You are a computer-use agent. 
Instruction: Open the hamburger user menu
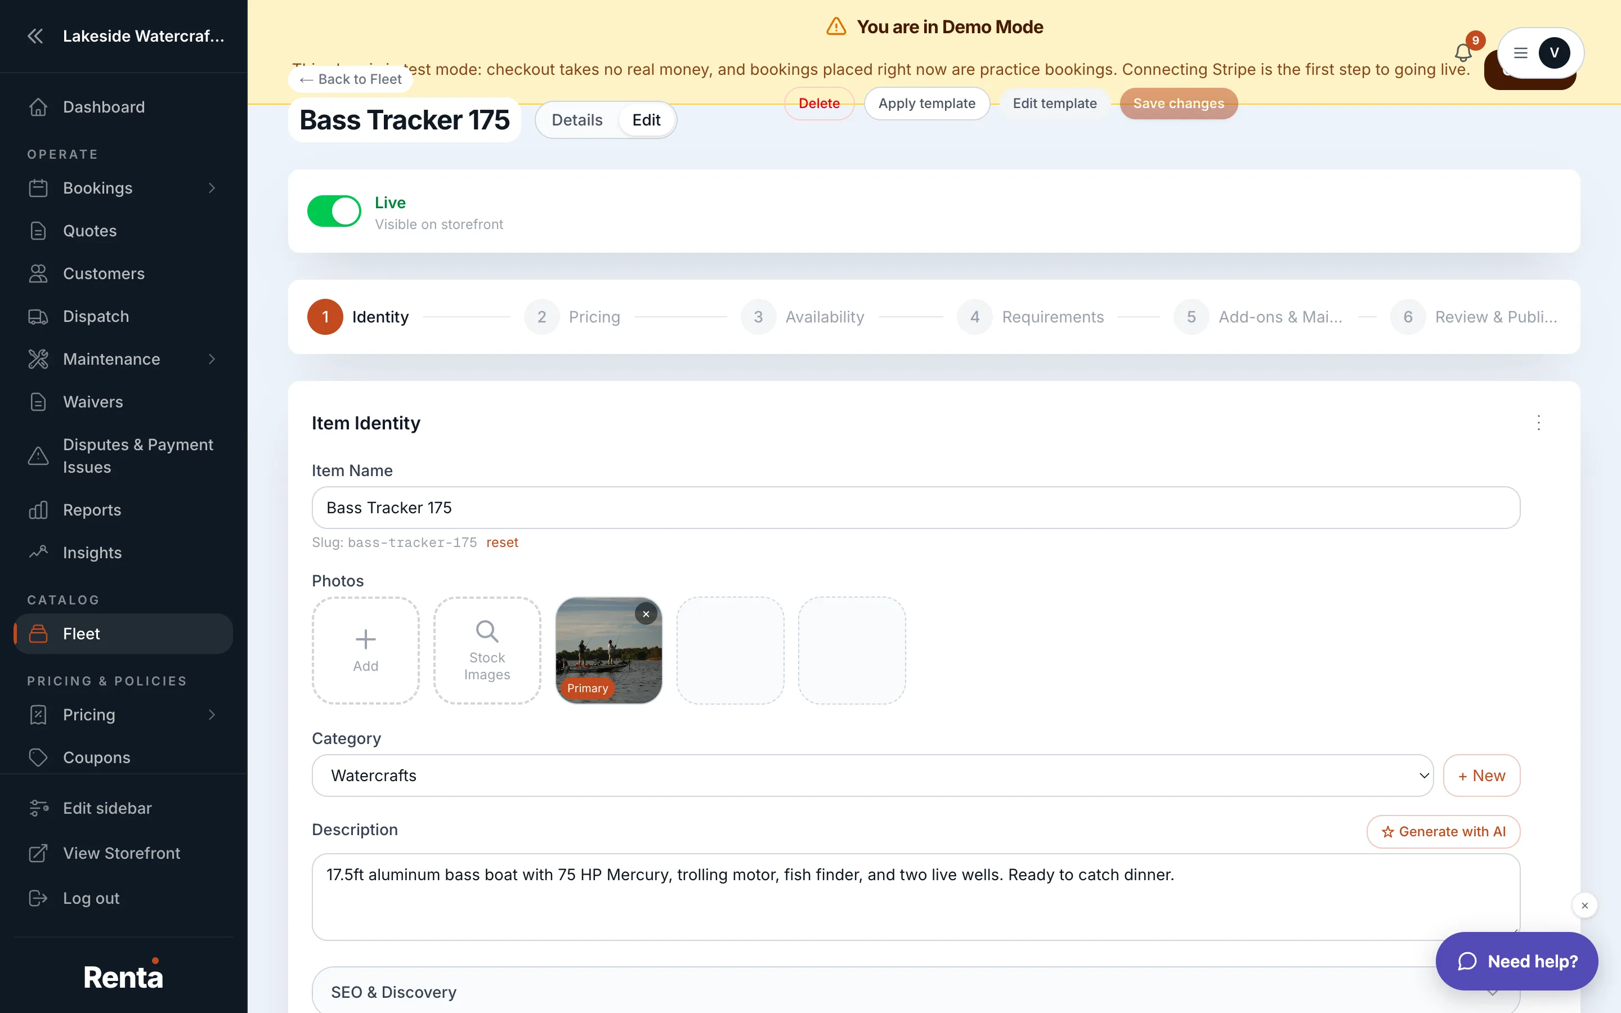point(1520,53)
